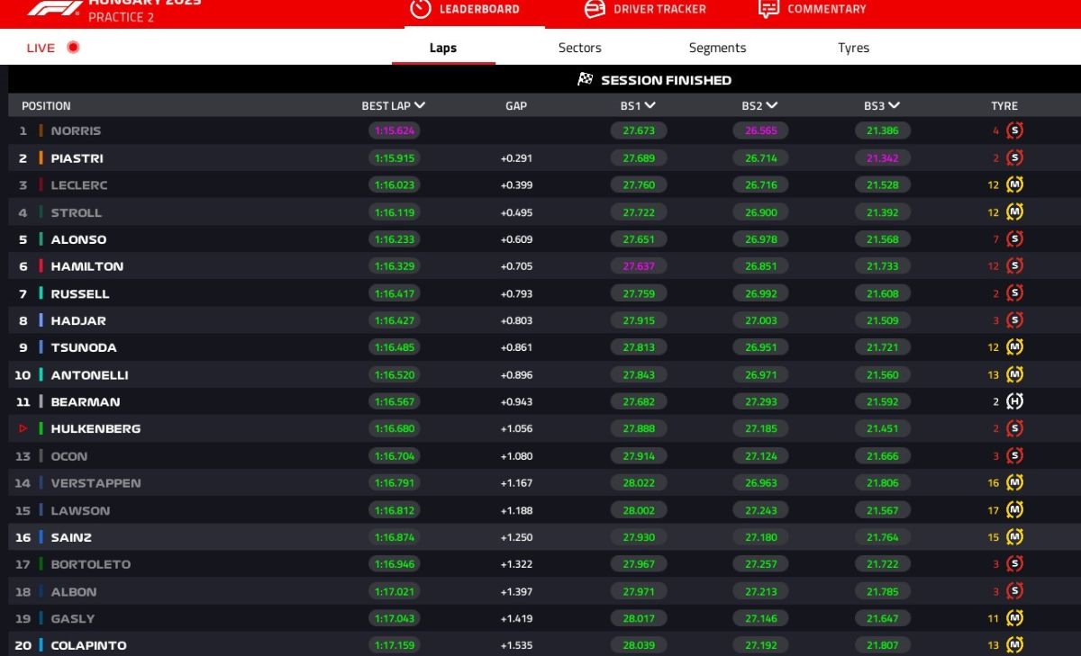Screen dimensions: 1081x656
Task: Sort by Best Lap dropdown arrow
Action: [x=420, y=105]
